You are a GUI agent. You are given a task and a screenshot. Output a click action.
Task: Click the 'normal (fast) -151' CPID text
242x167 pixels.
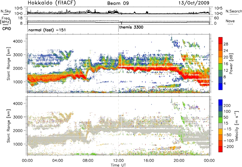point(47,30)
